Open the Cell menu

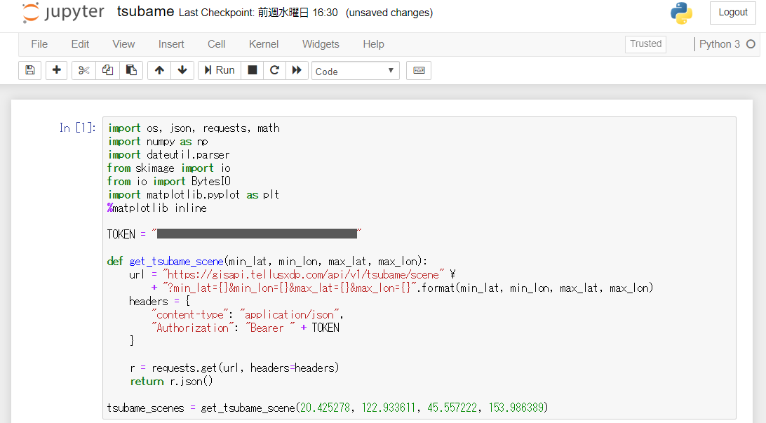pos(217,44)
